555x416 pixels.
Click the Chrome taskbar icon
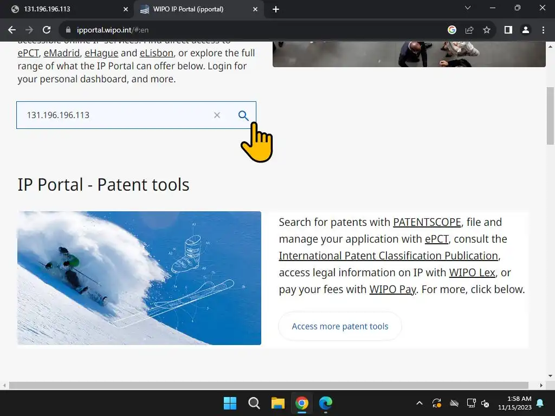click(x=302, y=403)
